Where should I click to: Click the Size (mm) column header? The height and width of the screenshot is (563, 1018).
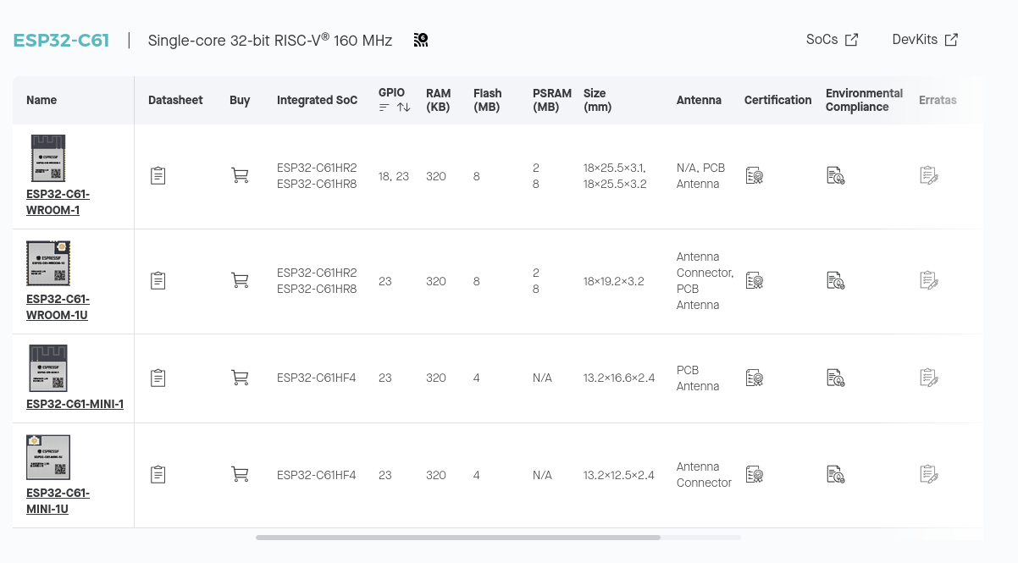598,100
